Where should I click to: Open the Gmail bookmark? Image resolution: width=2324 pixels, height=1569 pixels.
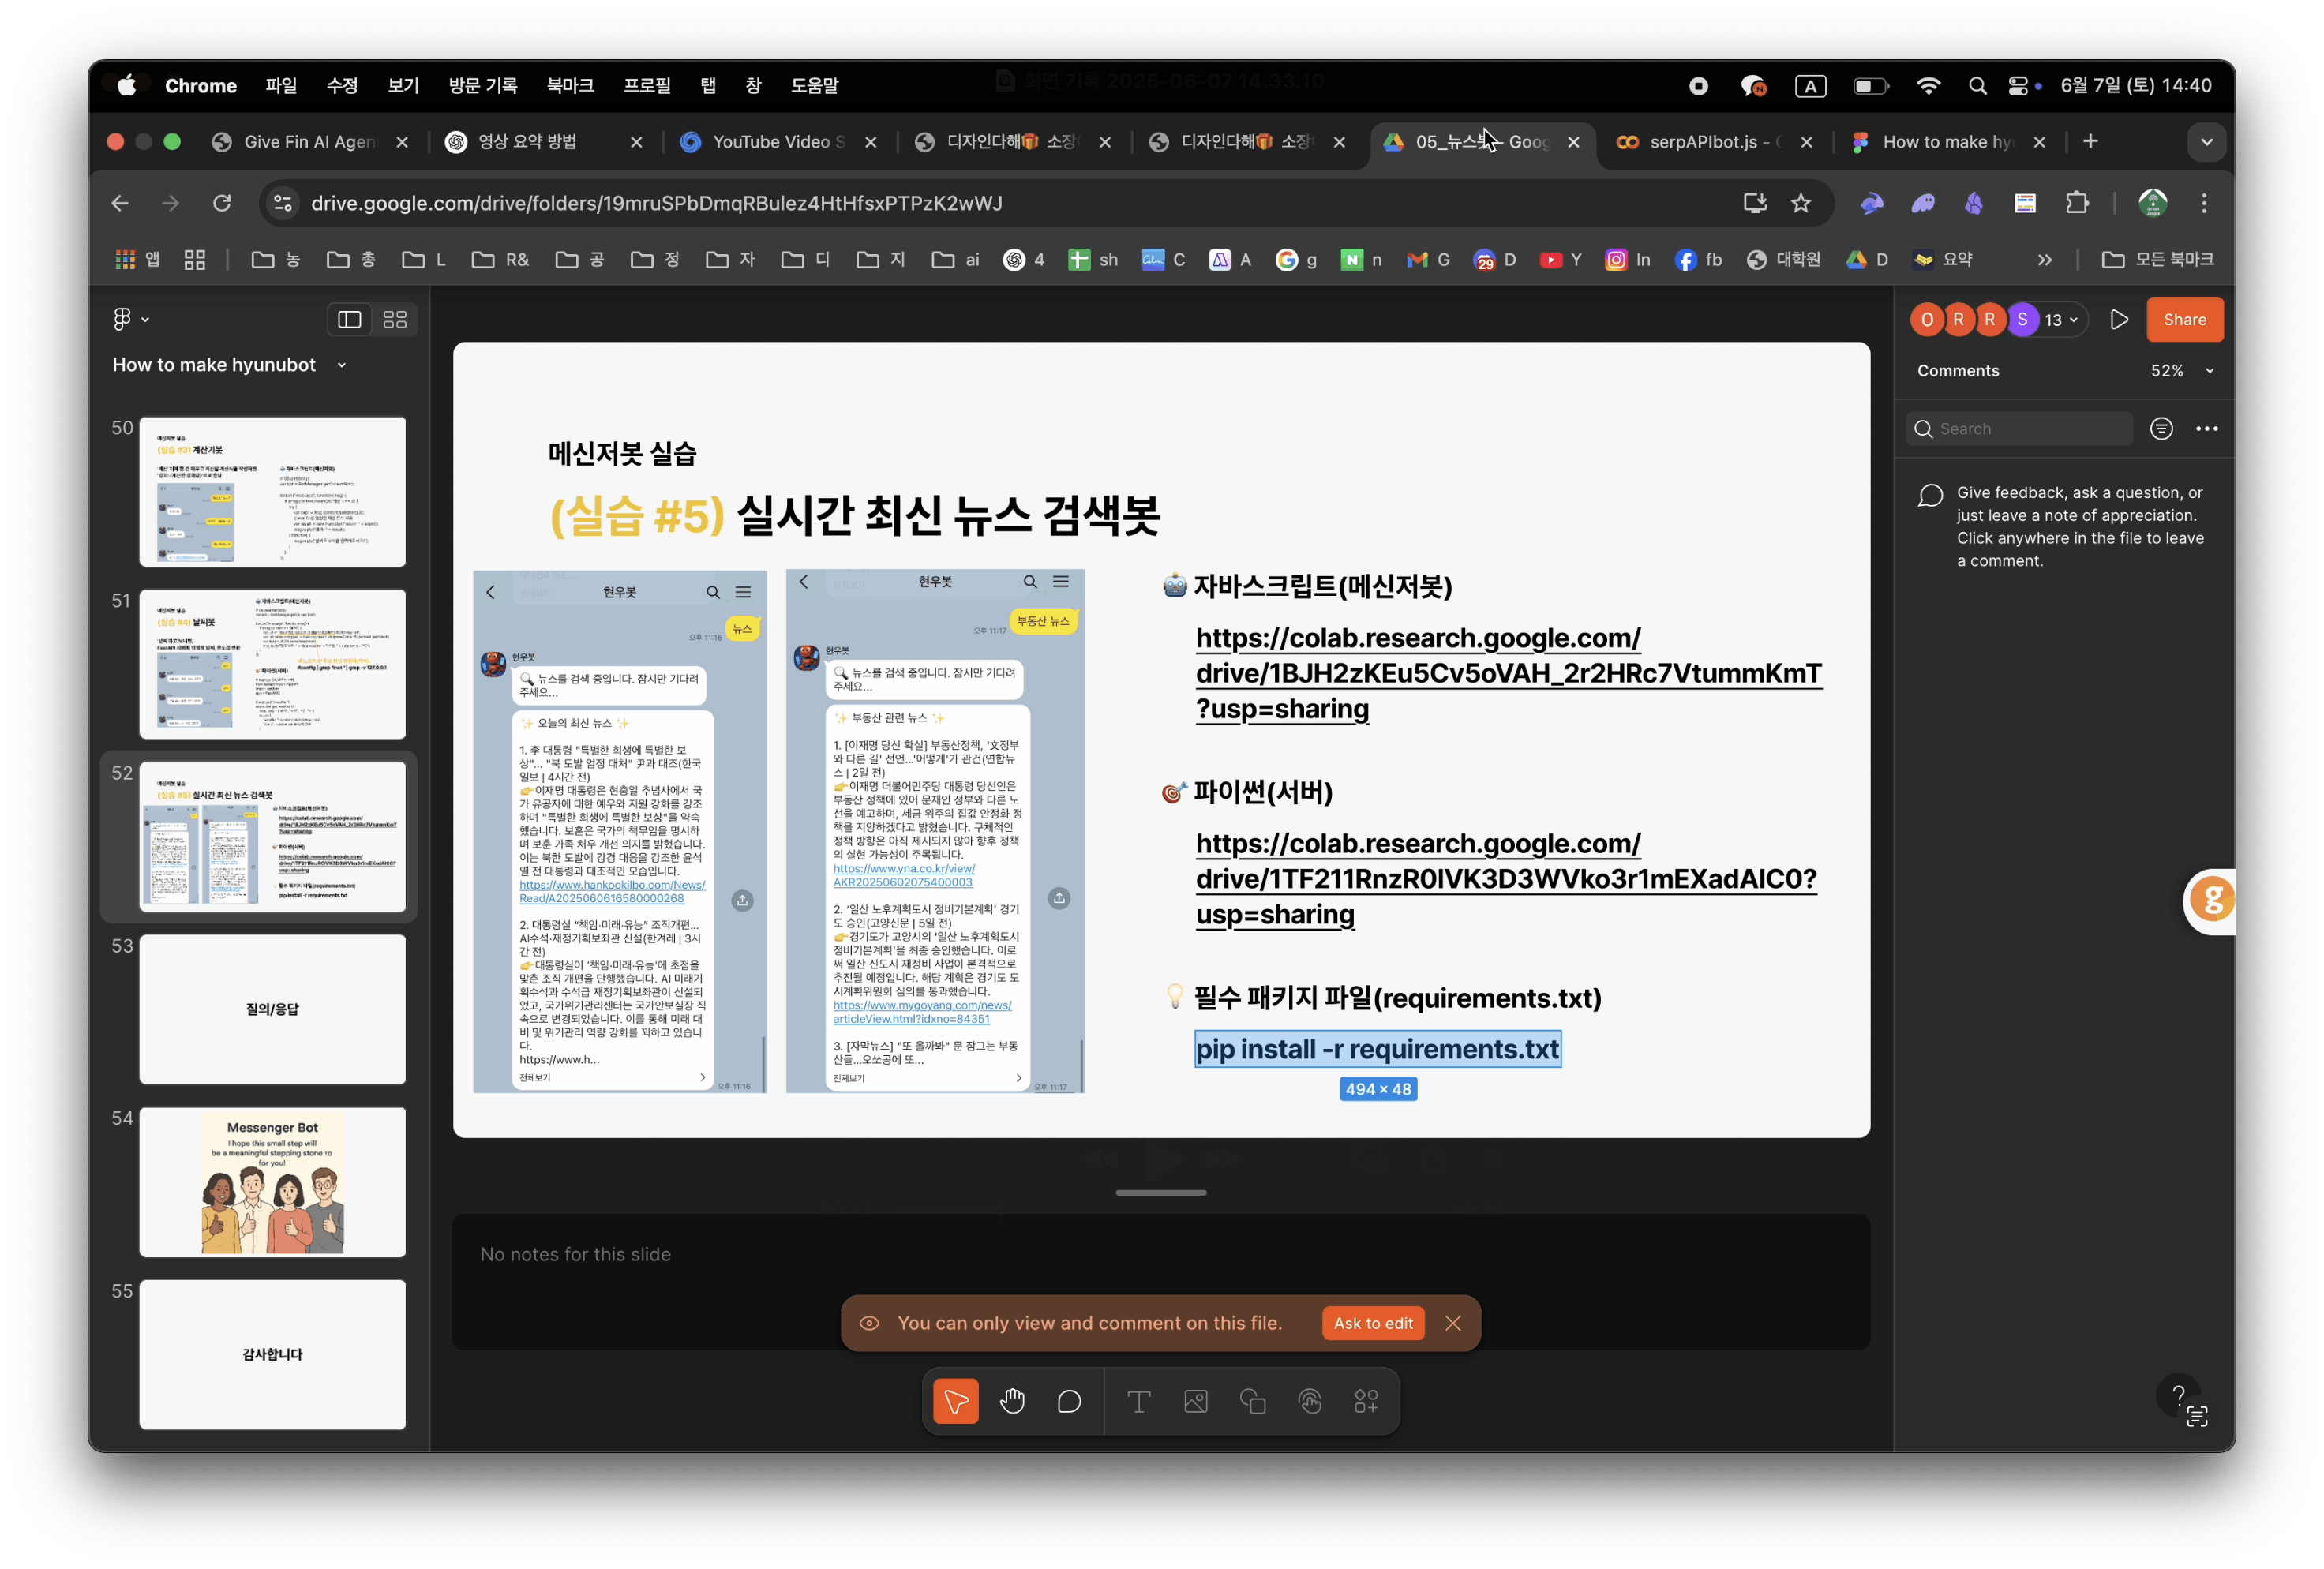point(1427,260)
